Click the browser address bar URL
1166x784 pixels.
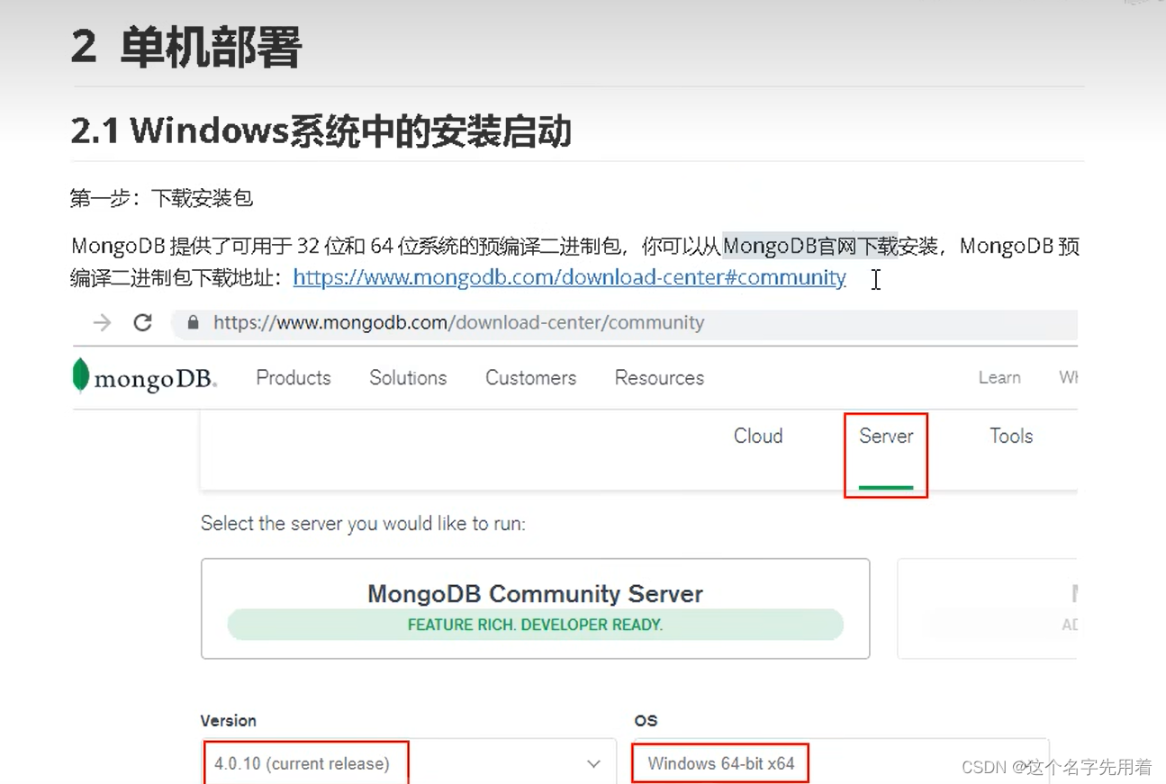(458, 322)
